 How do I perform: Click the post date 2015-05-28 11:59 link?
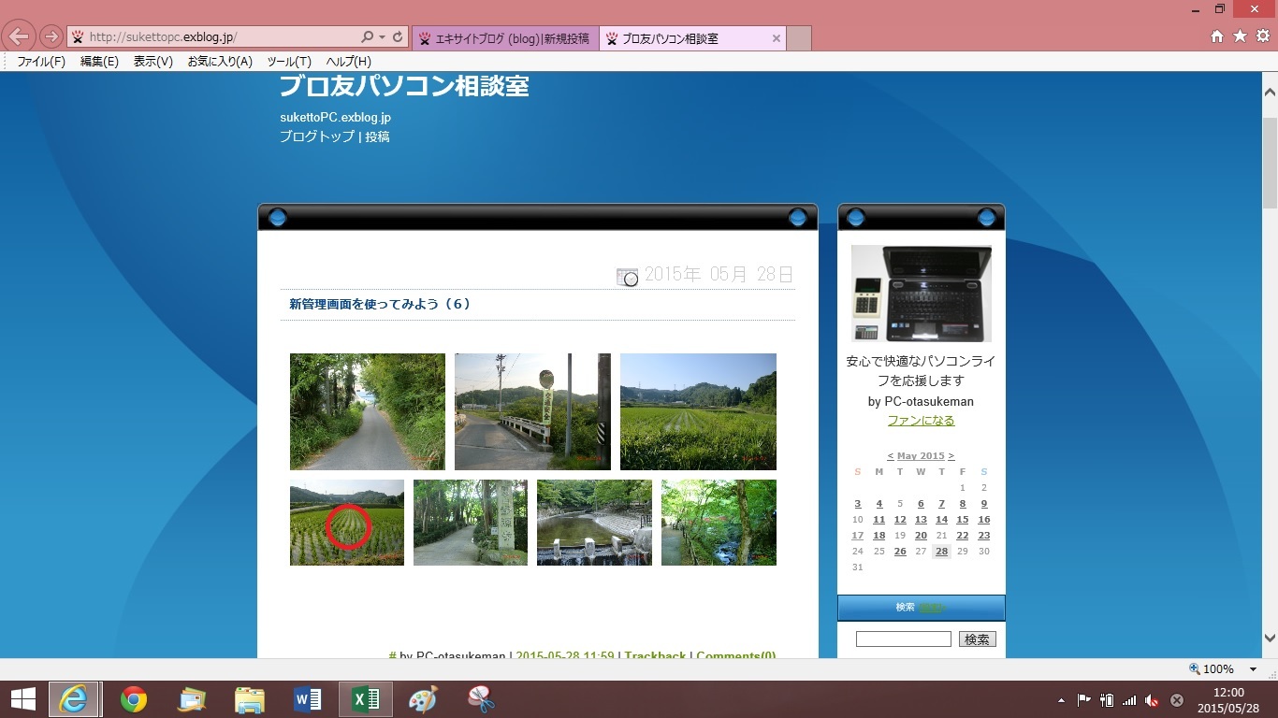[565, 655]
